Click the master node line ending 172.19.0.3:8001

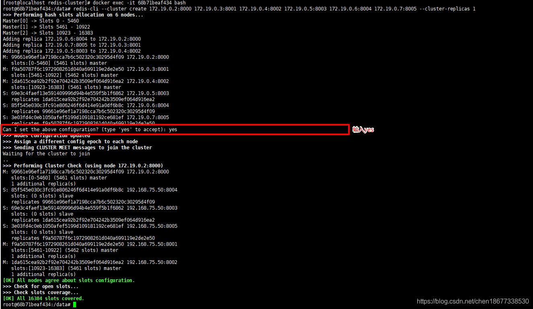pyautogui.click(x=86, y=69)
